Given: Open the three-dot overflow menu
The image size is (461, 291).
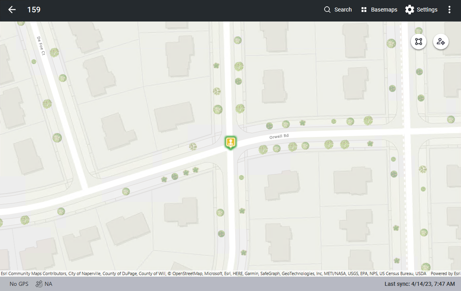Looking at the screenshot, I should [x=449, y=10].
